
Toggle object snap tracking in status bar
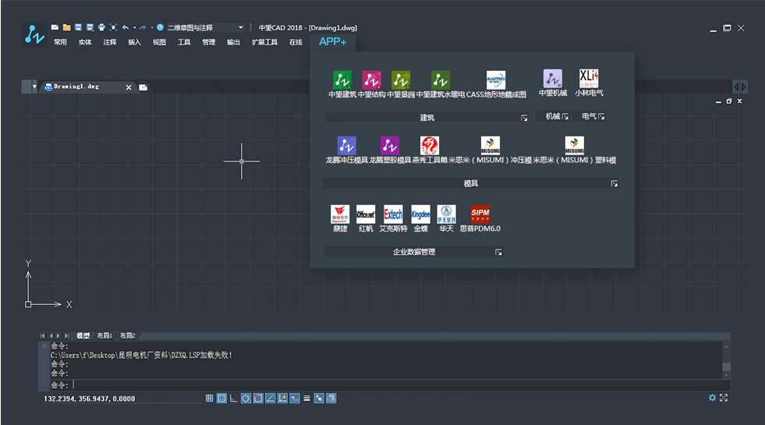tap(271, 398)
